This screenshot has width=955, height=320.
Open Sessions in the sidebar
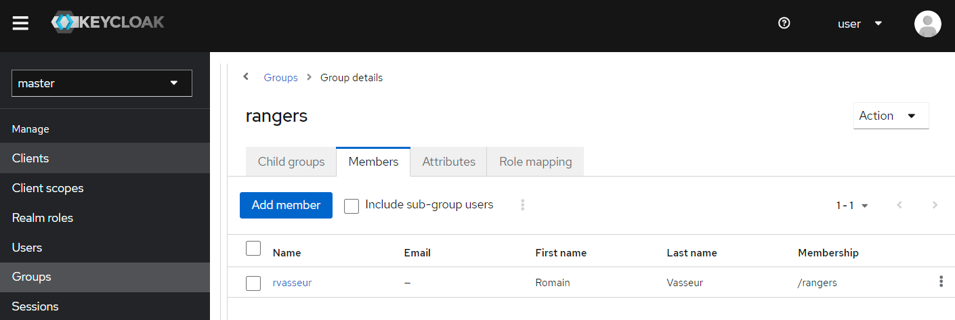[105, 306]
